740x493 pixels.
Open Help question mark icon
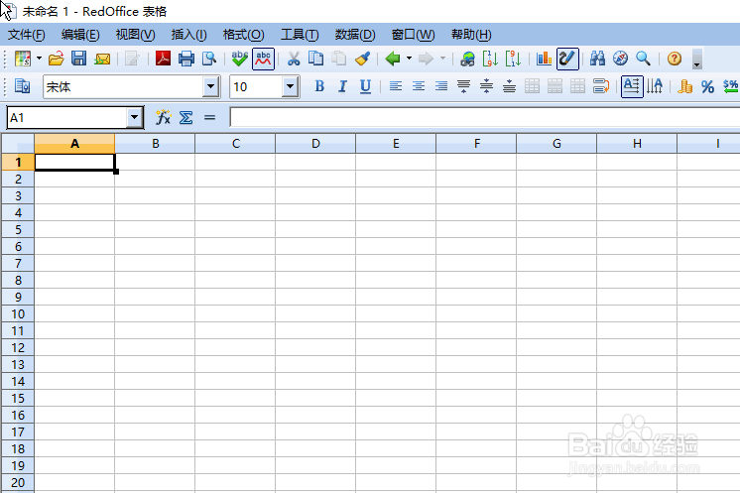click(x=675, y=59)
